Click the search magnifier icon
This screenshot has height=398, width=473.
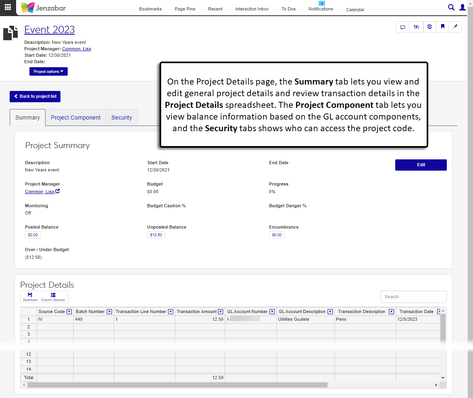(x=451, y=7)
